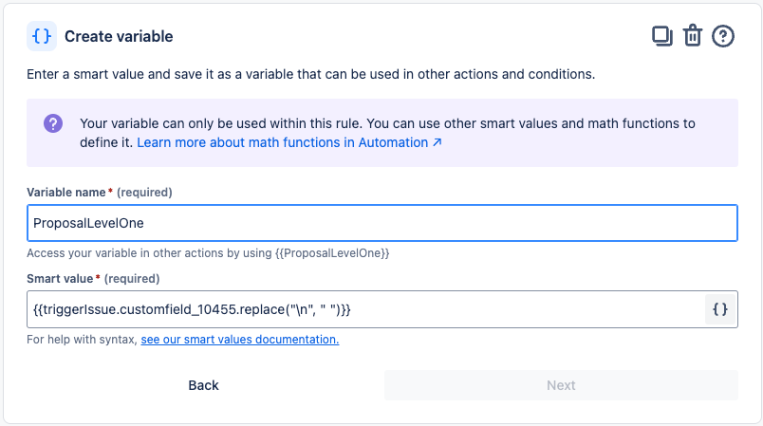Screen dimensions: 763x426
Task: Delete this component with the trash icon
Action: [693, 36]
